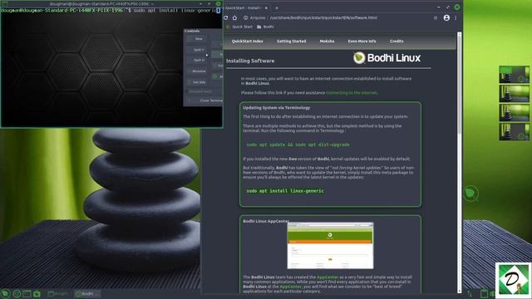Image resolution: width=532 pixels, height=299 pixels.
Task: Click the AppCenter screenshot image on the page
Action: tap(330, 246)
